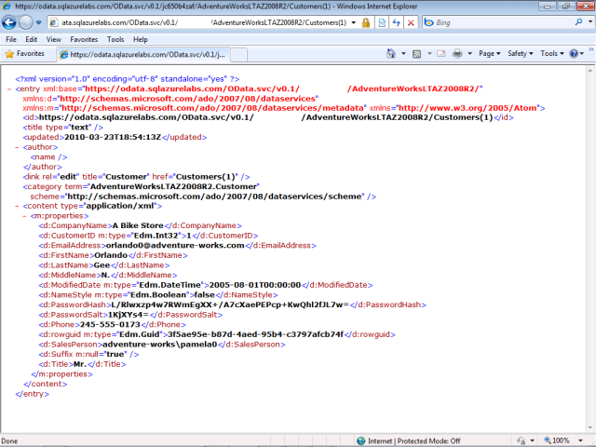Image resolution: width=596 pixels, height=447 pixels.
Task: Click the red Stop loading icon
Action: pos(411,22)
